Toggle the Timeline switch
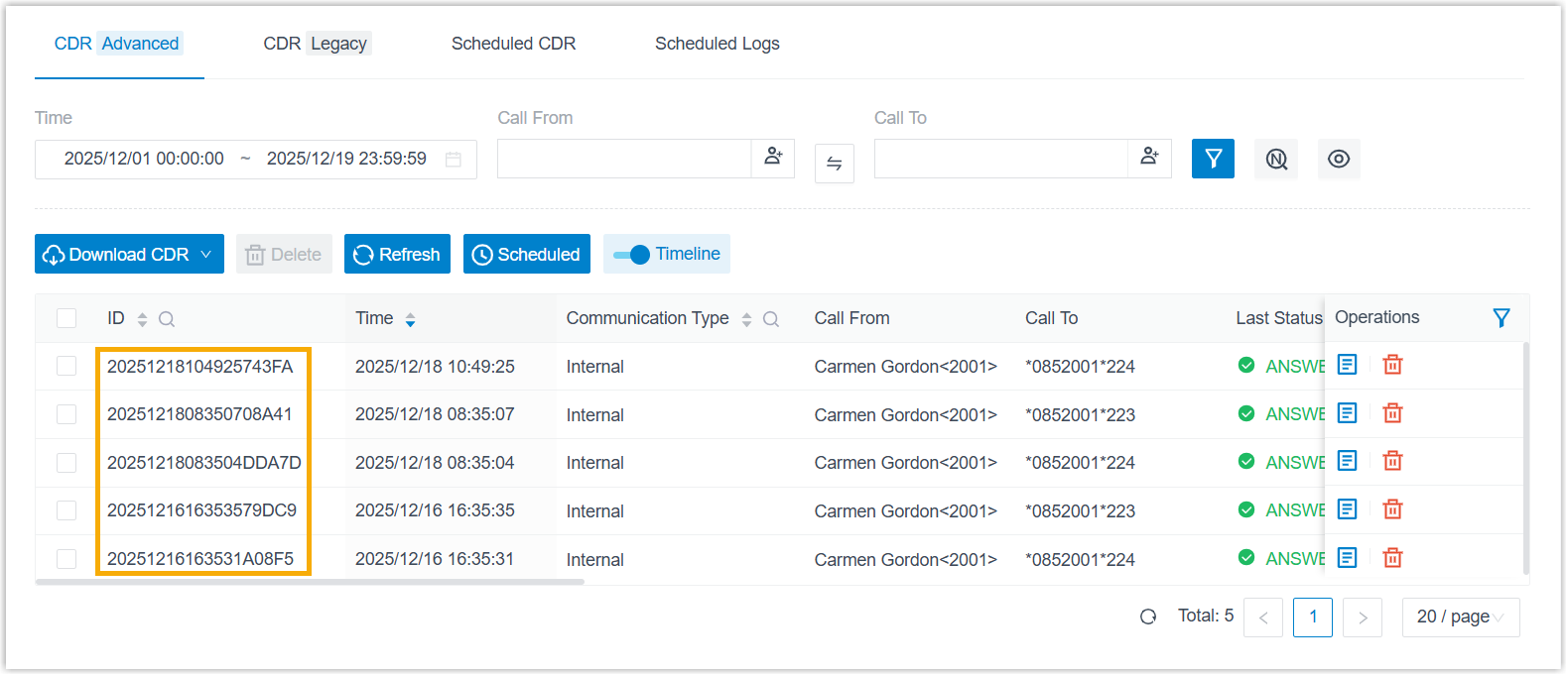The width and height of the screenshot is (1567, 675). [x=631, y=255]
